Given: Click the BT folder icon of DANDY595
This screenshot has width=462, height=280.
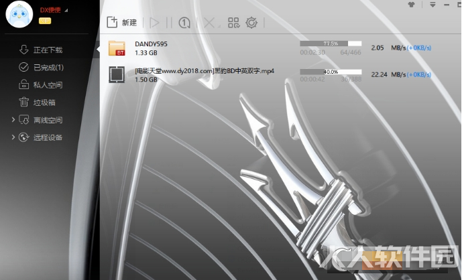Looking at the screenshot, I should (x=117, y=48).
